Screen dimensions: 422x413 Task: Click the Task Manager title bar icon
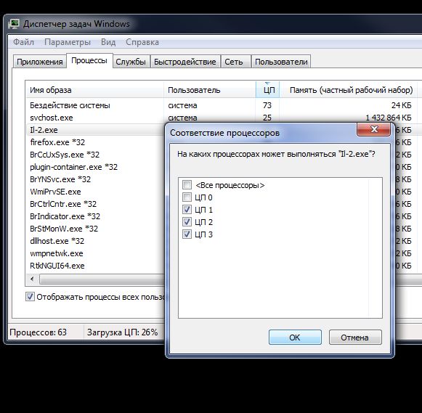[14, 24]
